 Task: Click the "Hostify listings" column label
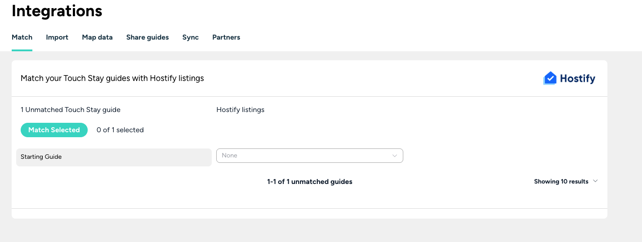click(x=241, y=110)
